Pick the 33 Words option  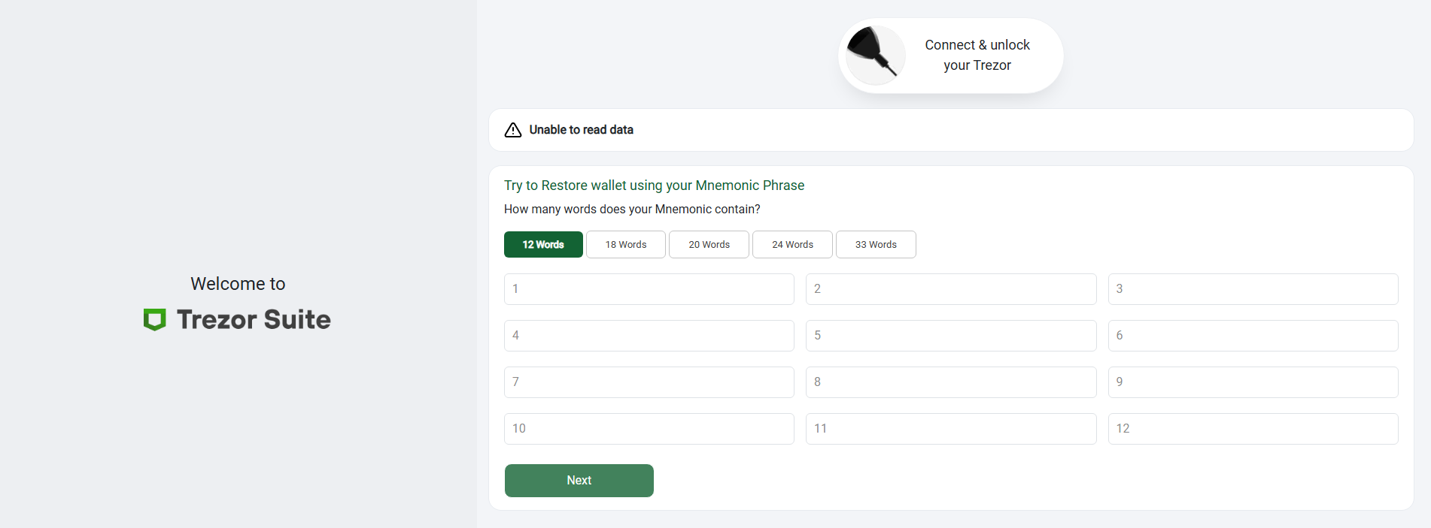point(876,245)
